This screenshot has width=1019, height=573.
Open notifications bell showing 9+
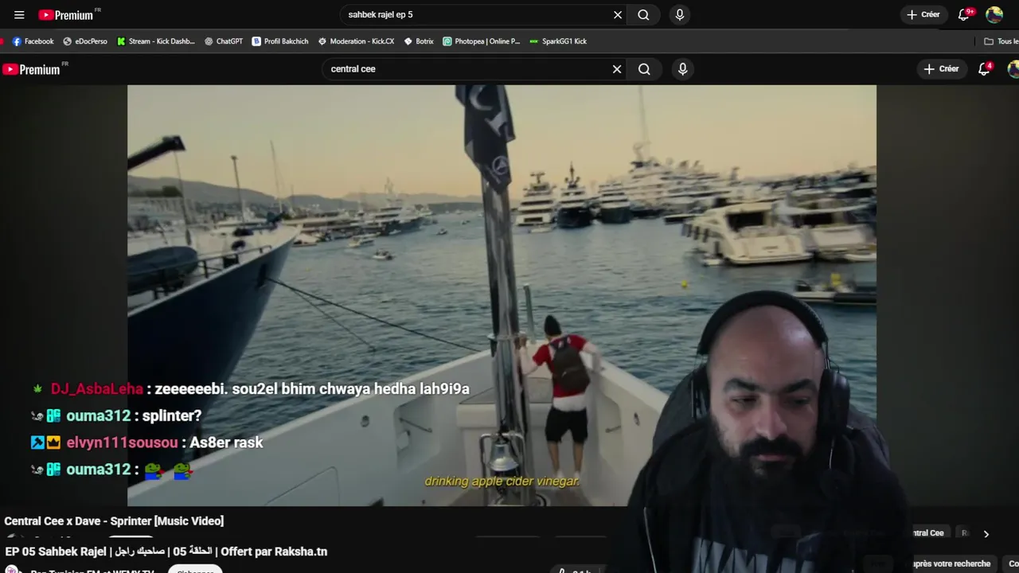965,14
